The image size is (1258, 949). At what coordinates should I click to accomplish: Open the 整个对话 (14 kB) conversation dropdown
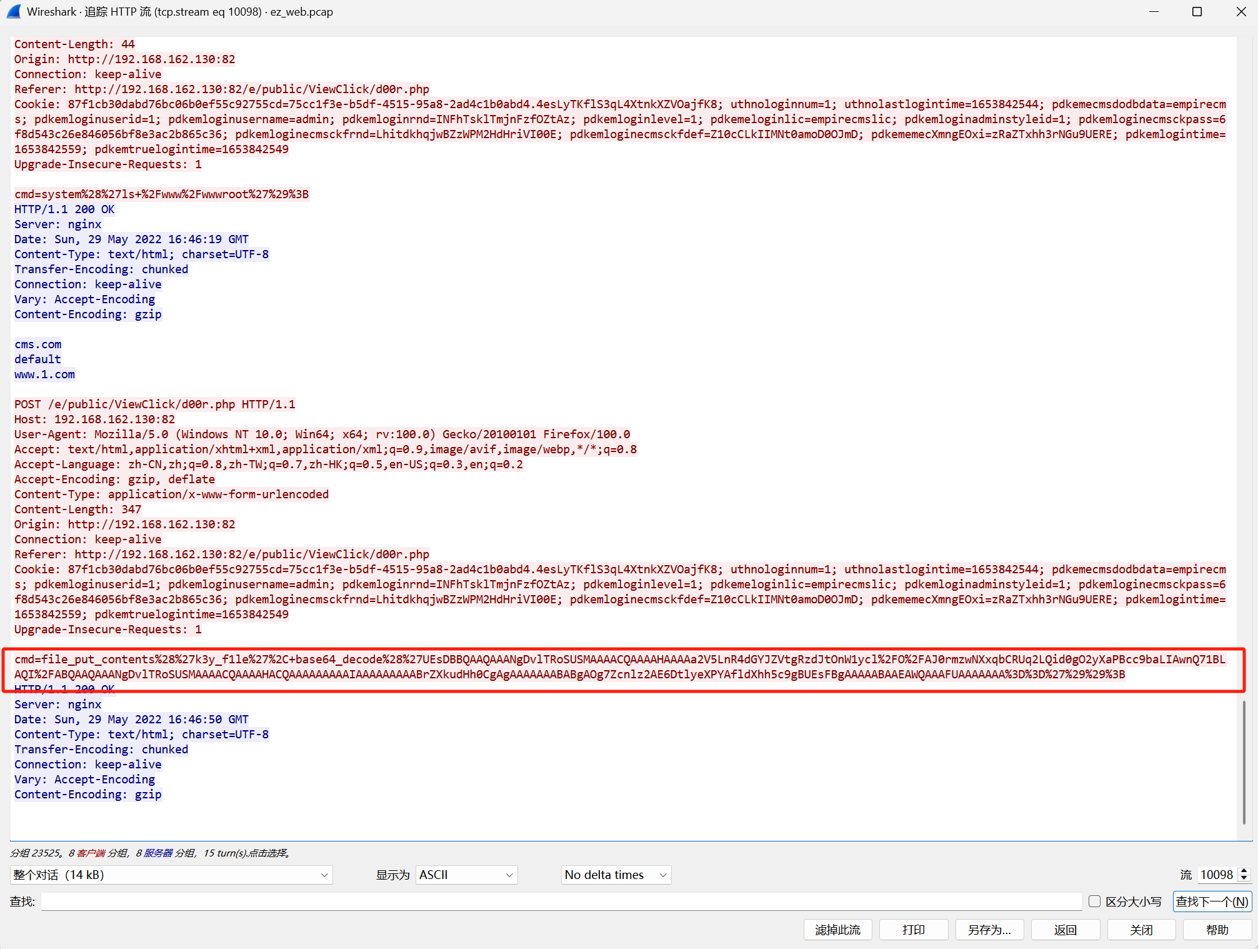click(x=171, y=875)
